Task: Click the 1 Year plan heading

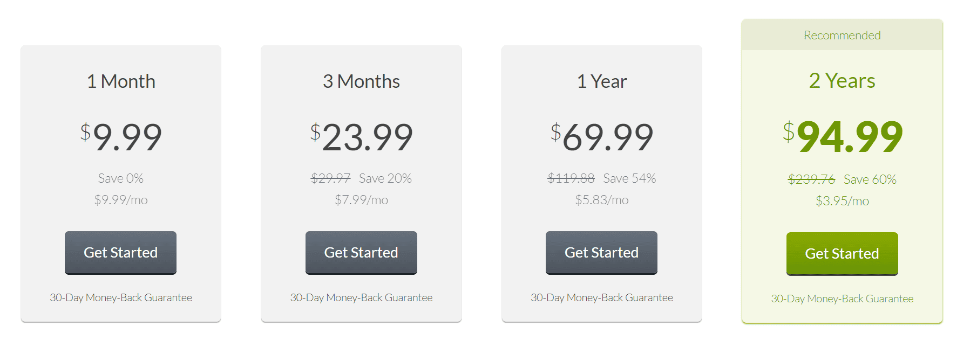Action: tap(601, 81)
